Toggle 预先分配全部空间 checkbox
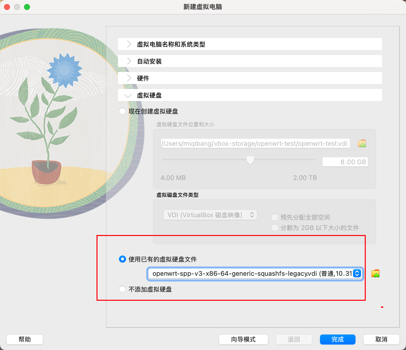Screen dimensions: 406x350 275,217
